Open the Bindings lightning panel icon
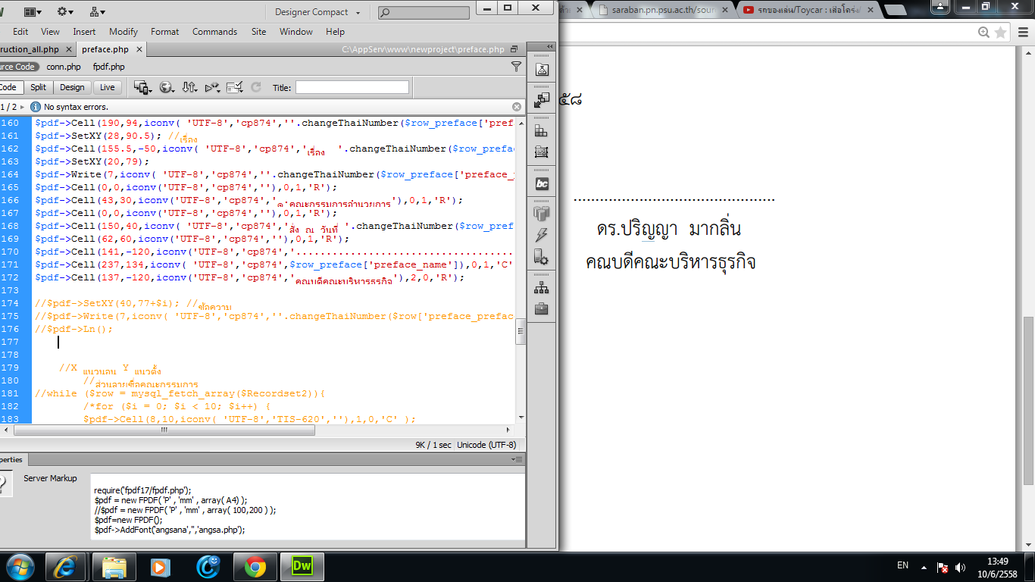The height and width of the screenshot is (582, 1035). [x=541, y=236]
